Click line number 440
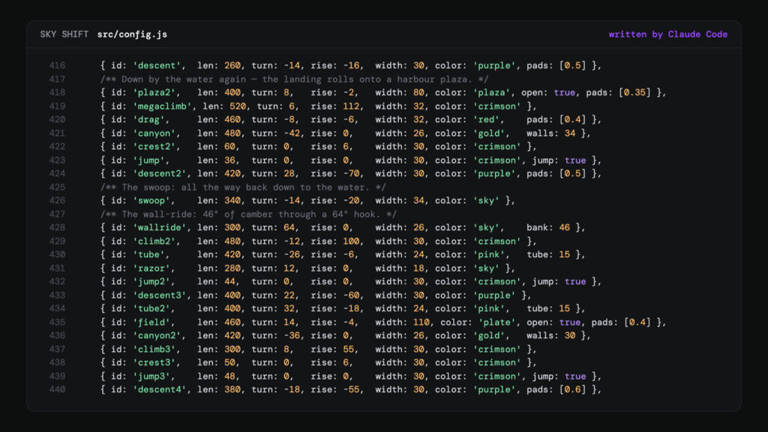Image resolution: width=768 pixels, height=432 pixels. click(x=57, y=390)
